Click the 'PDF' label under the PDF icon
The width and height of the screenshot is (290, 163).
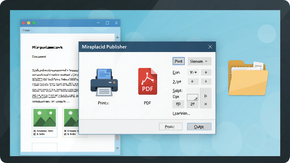click(147, 103)
